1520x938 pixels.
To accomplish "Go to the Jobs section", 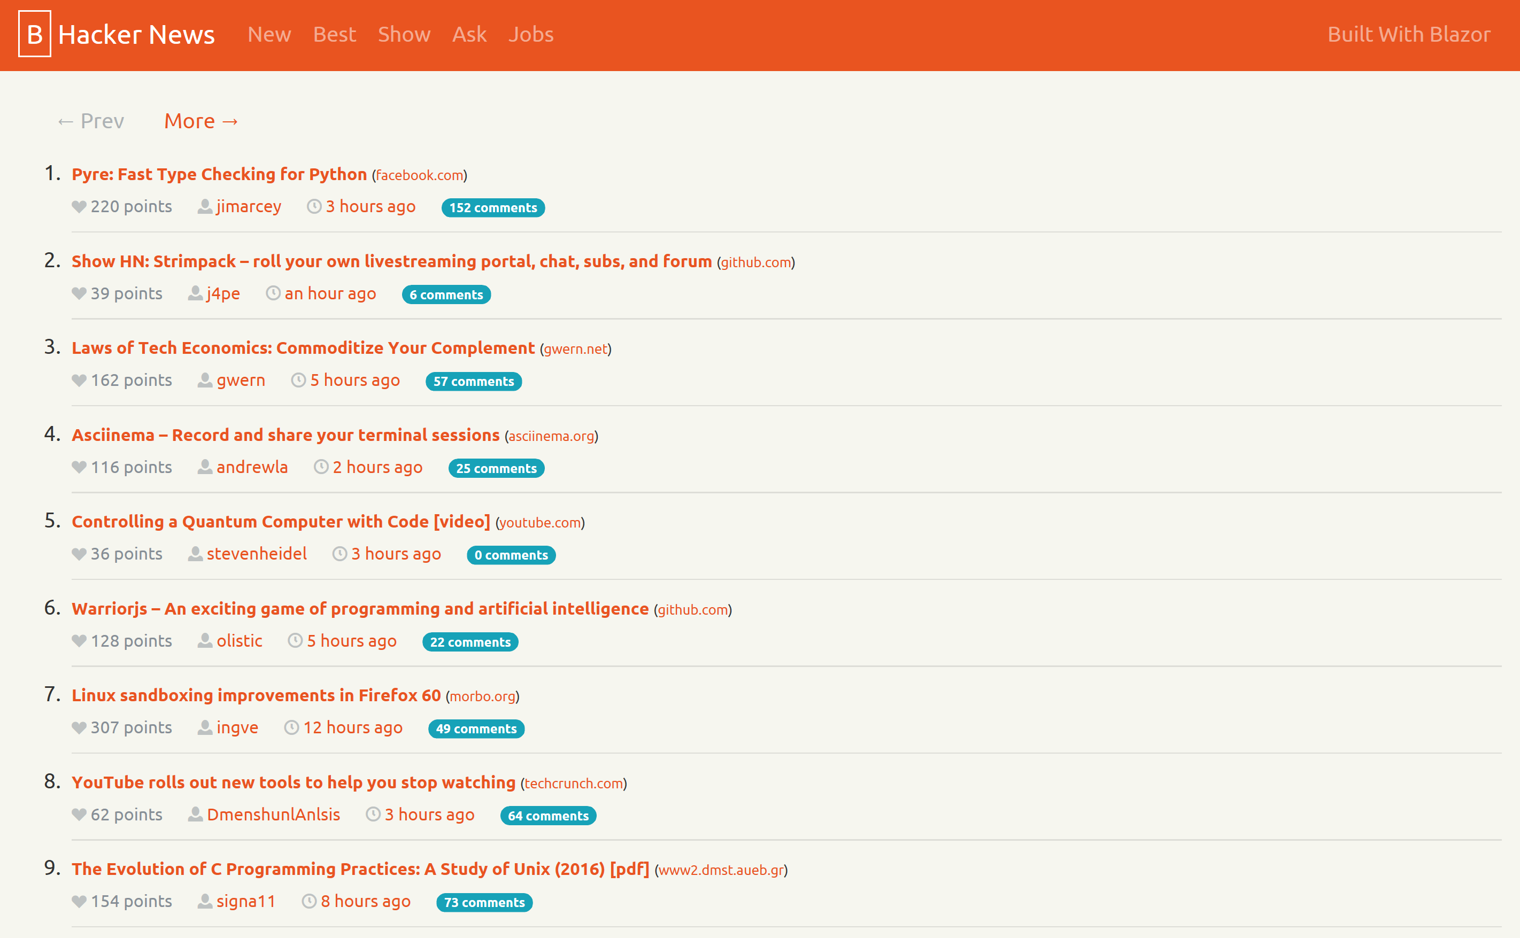I will click(x=531, y=34).
